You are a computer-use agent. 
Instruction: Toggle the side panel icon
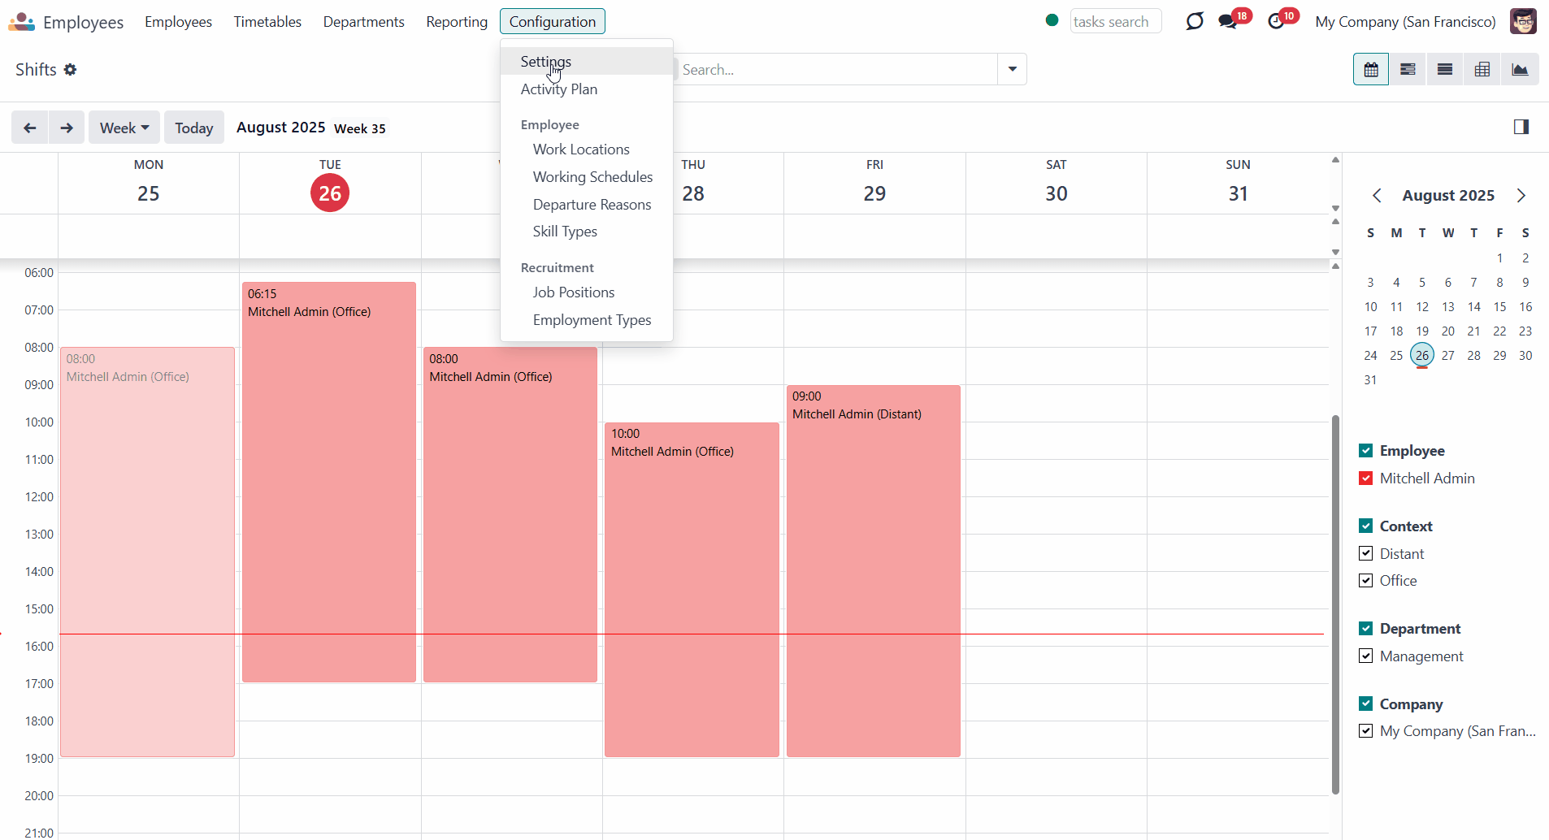[1521, 127]
